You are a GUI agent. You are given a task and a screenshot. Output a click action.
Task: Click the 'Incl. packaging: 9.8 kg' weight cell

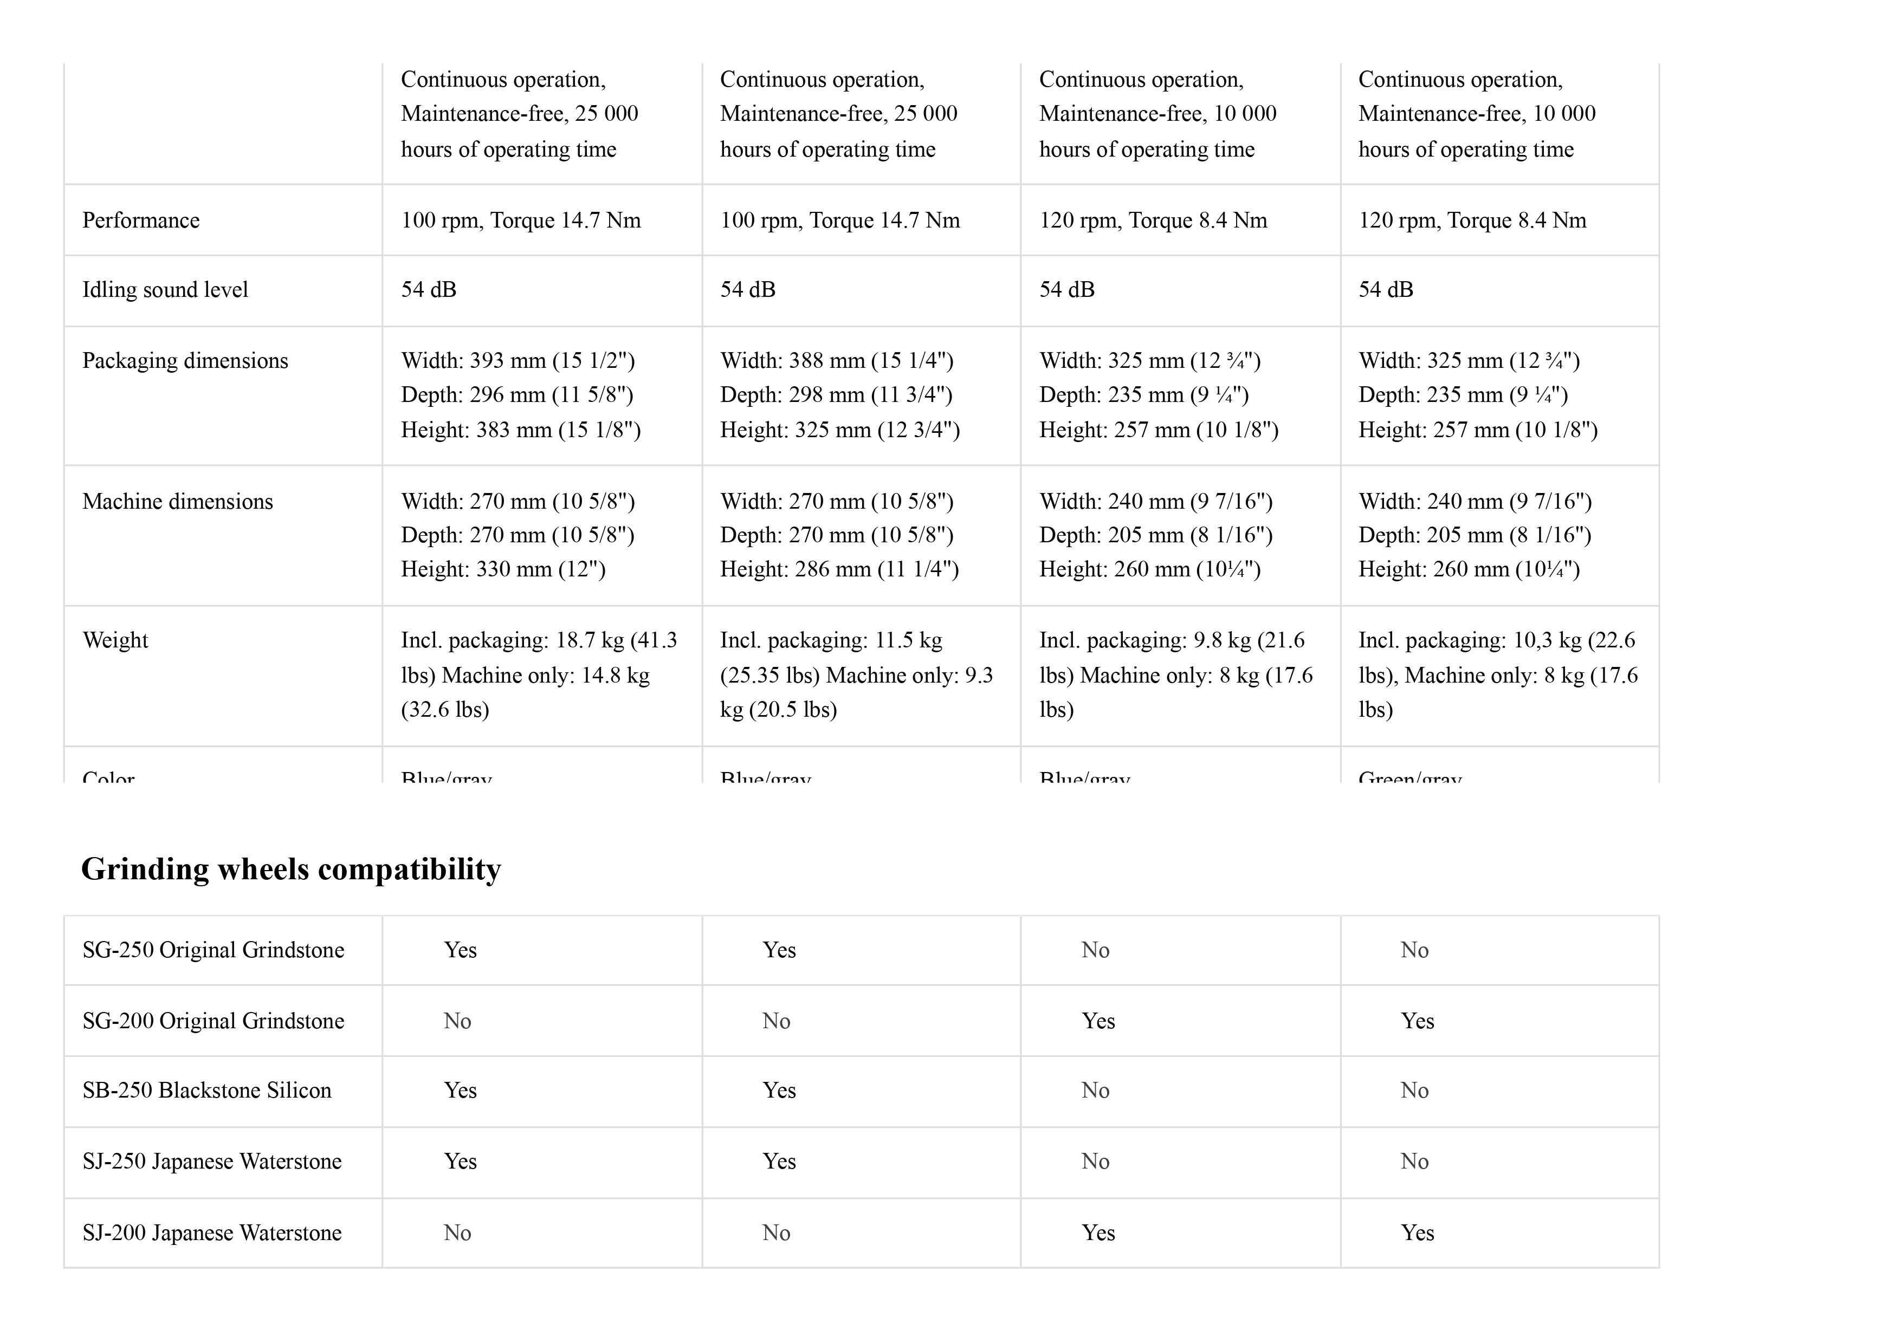point(1176,675)
